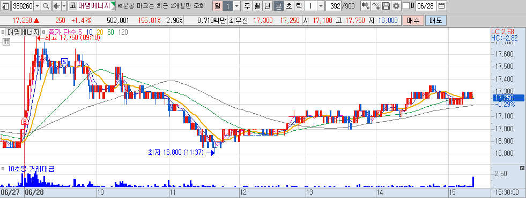The image size is (526, 198).
Task: Open the calendar date picker icon
Action: point(442,6)
